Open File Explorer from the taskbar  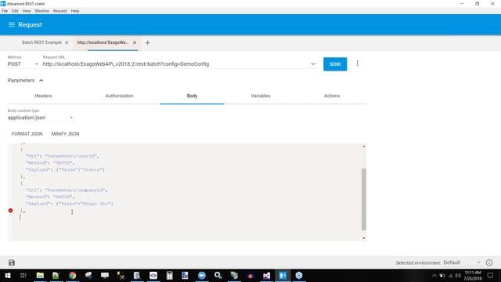click(x=40, y=275)
